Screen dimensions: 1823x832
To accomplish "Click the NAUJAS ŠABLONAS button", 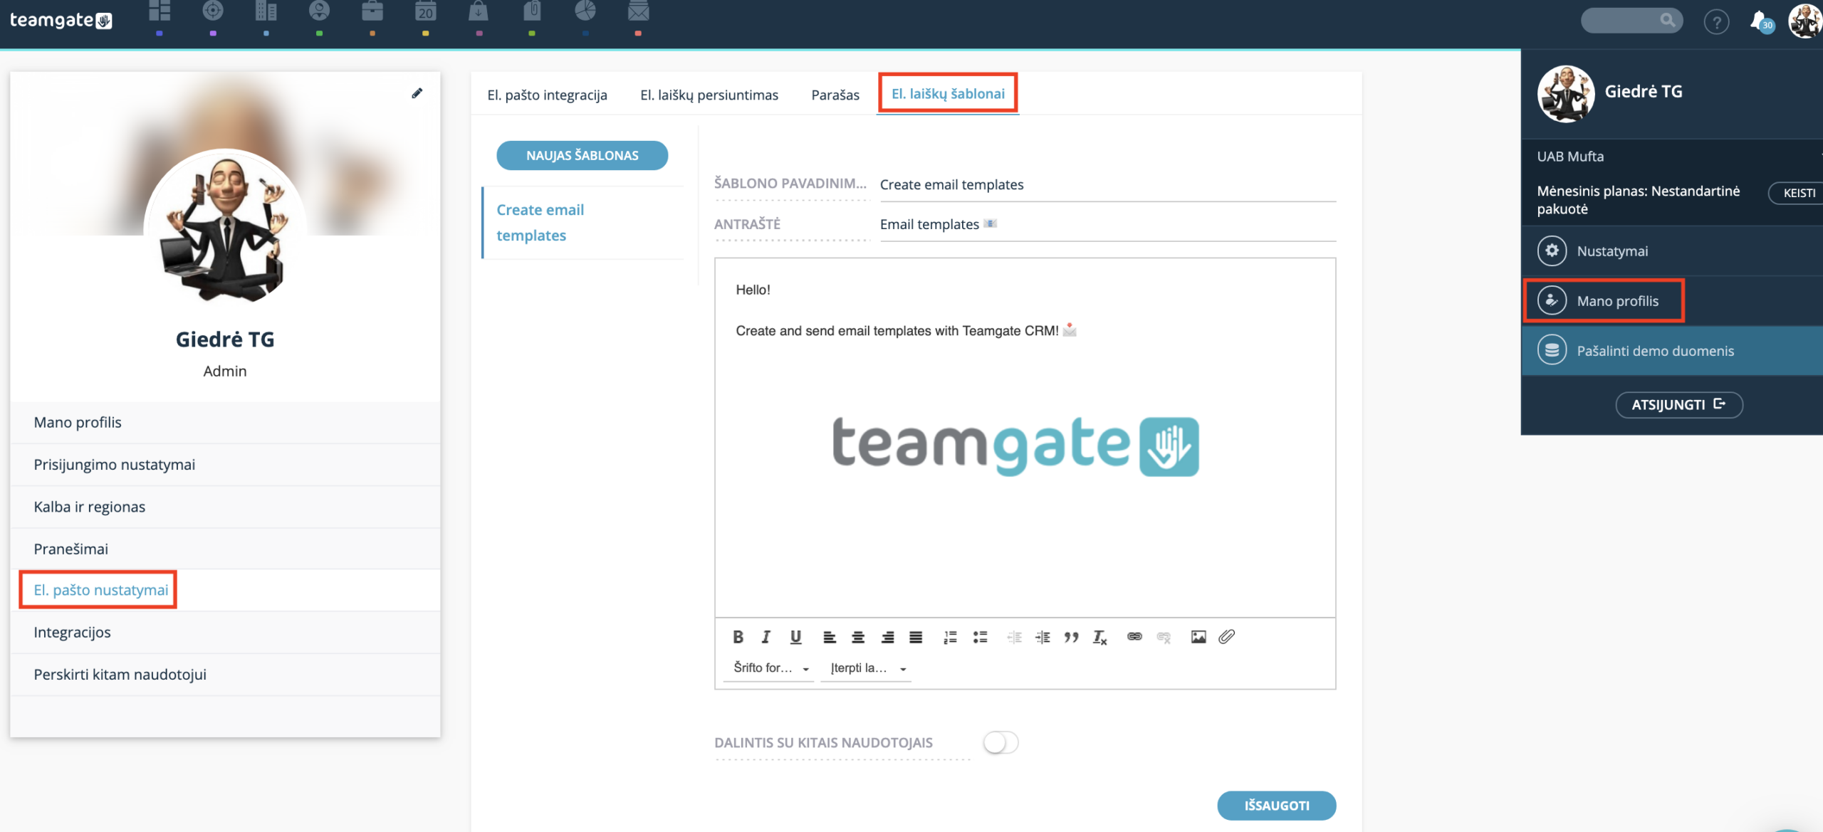I will (x=582, y=155).
